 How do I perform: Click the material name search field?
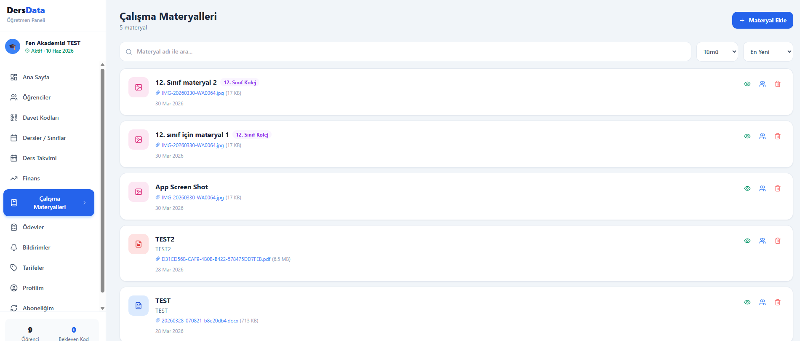(x=405, y=52)
